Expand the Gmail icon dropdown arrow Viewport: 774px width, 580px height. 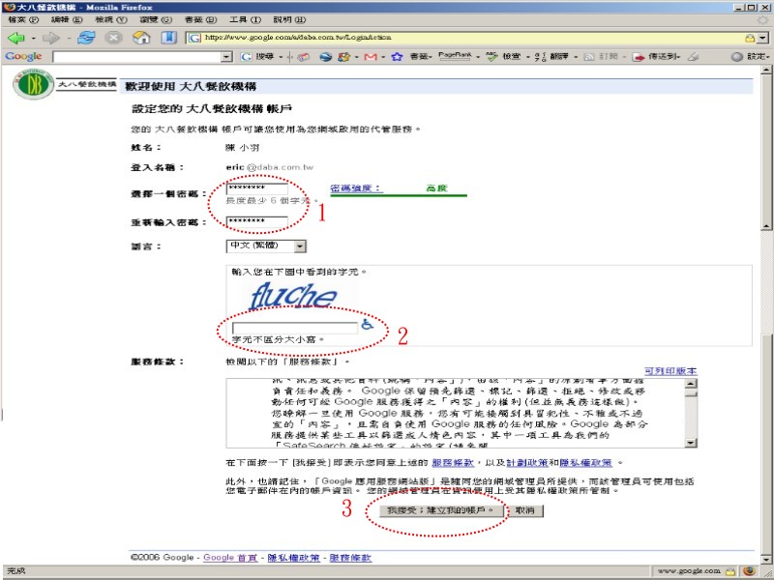pos(383,57)
